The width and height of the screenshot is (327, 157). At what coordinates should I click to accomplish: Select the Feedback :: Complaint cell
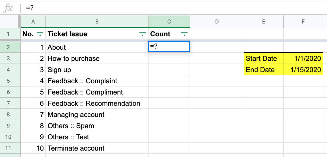[x=97, y=81]
